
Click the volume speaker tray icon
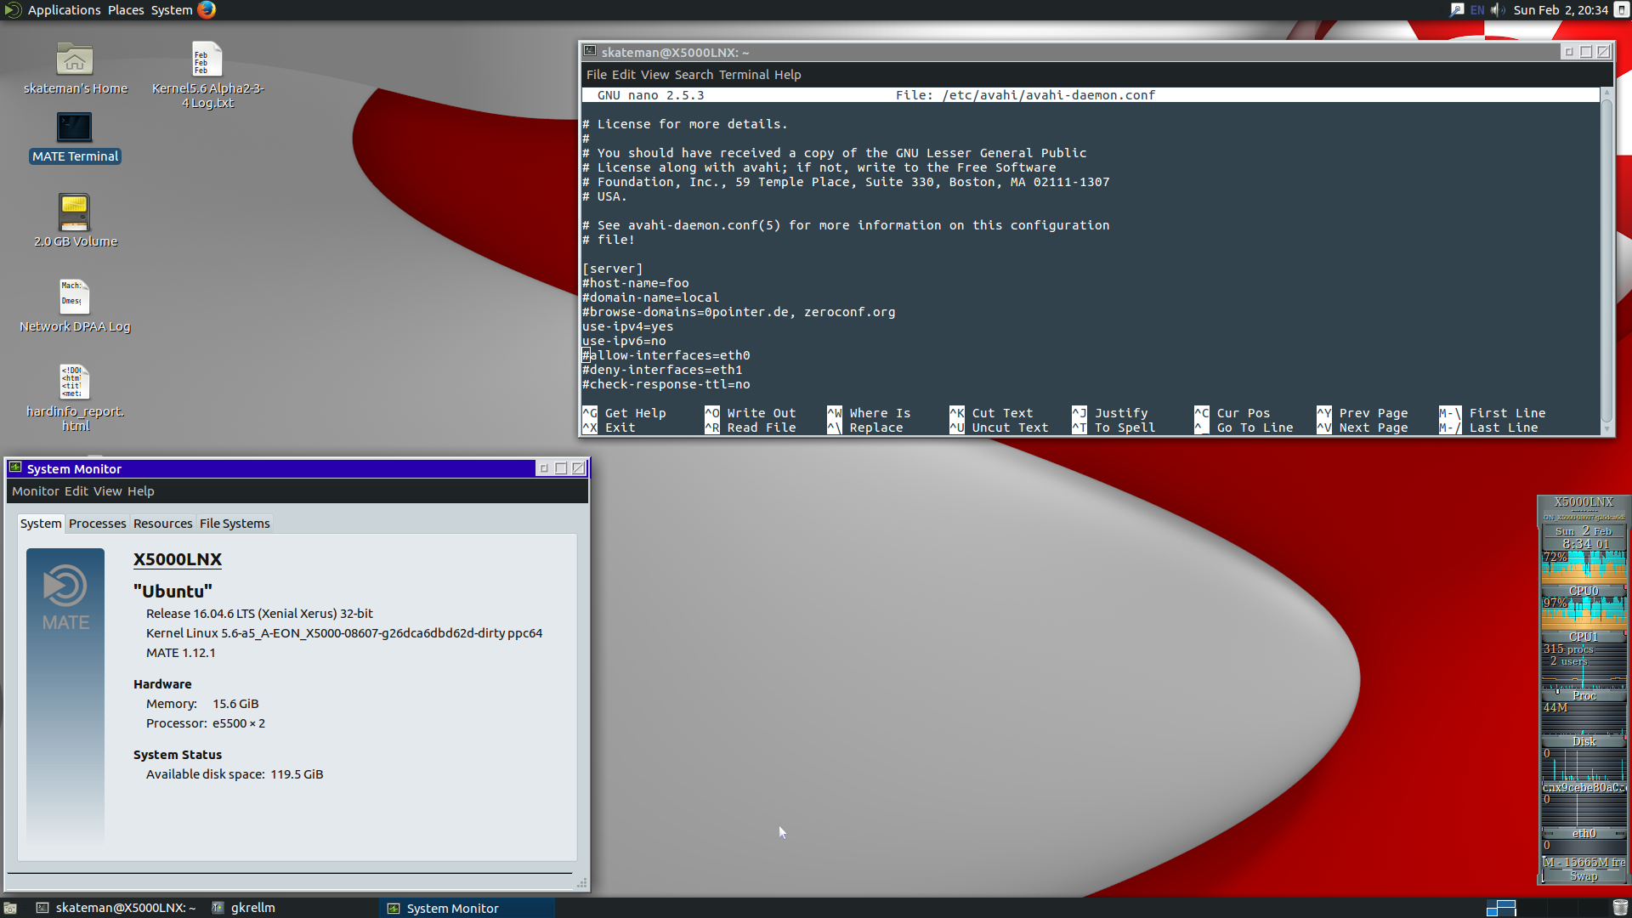(1498, 10)
